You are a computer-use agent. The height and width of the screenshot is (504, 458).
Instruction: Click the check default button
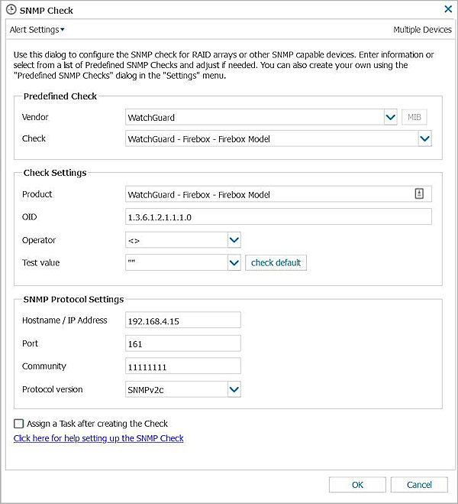(x=276, y=262)
